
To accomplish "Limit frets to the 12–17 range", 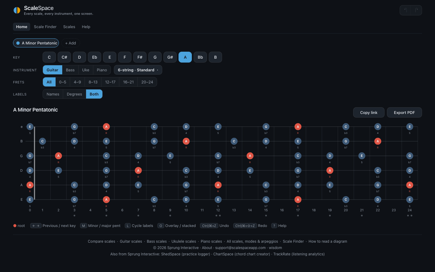I will tap(110, 82).
